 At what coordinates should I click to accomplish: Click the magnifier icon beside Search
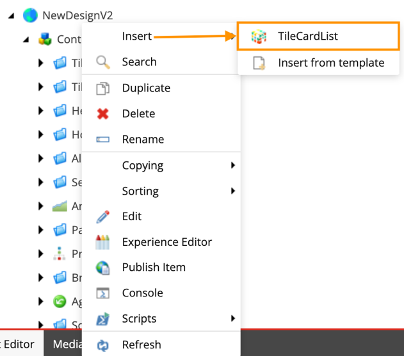[102, 62]
